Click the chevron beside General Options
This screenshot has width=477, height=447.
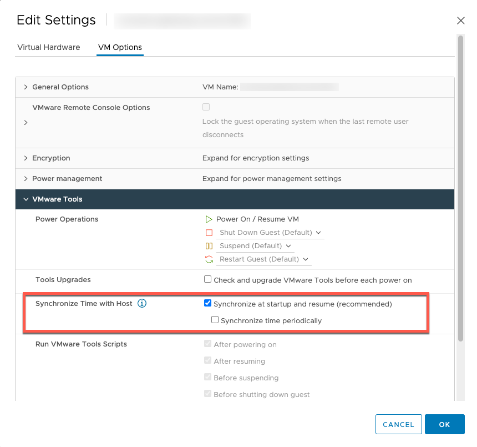click(x=26, y=87)
